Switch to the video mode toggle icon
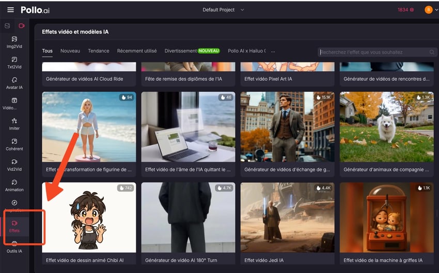The height and width of the screenshot is (273, 439). coord(21,26)
